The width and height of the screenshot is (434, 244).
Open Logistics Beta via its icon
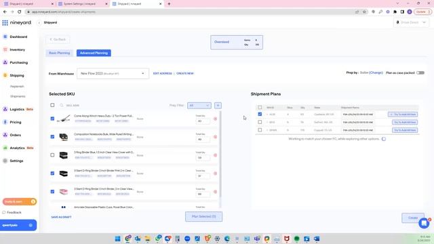(x=5, y=109)
